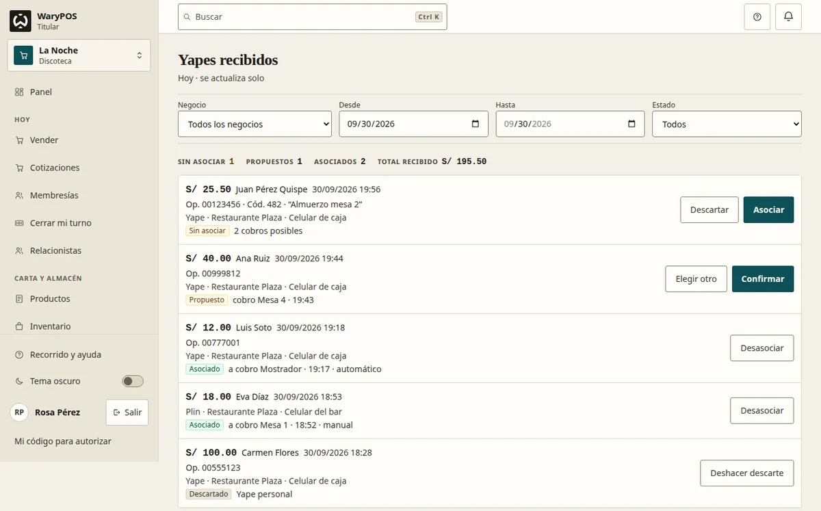The width and height of the screenshot is (821, 511).
Task: Expand the La Noche business switcher
Action: pyautogui.click(x=79, y=55)
